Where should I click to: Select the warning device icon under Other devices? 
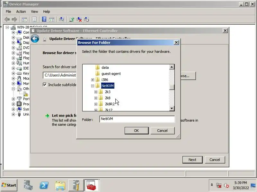(26, 94)
